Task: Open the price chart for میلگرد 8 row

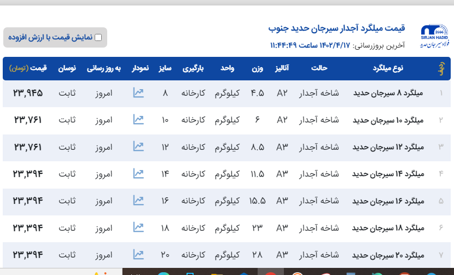Action: (138, 93)
